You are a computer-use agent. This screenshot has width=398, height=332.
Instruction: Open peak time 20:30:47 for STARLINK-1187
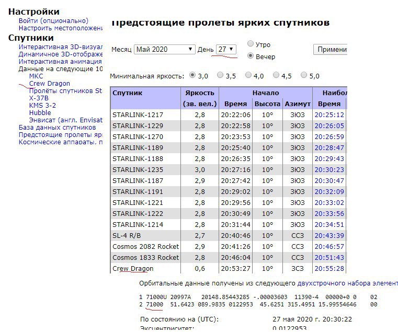(329, 181)
